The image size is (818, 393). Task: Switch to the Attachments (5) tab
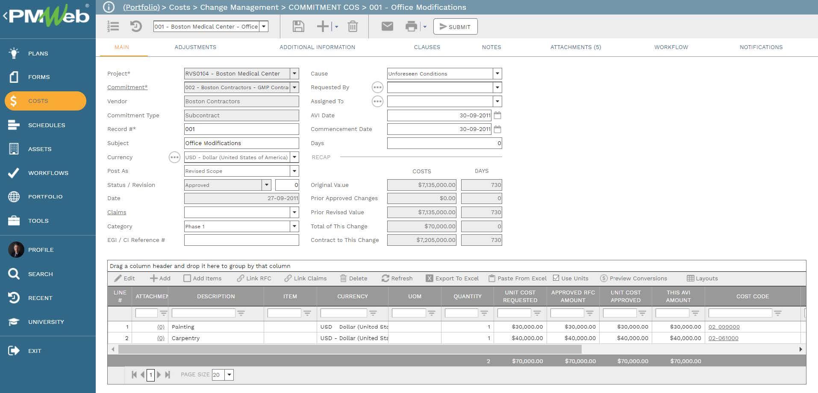point(576,47)
